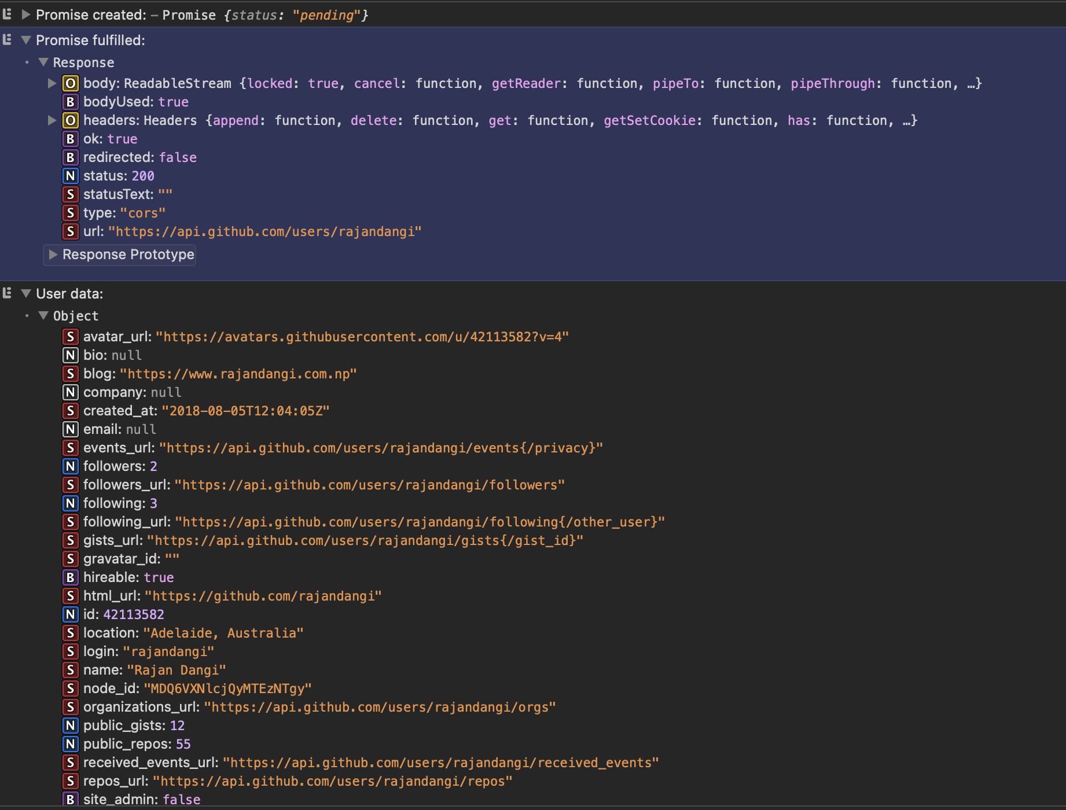Click the object type icon beside headers

coord(70,120)
